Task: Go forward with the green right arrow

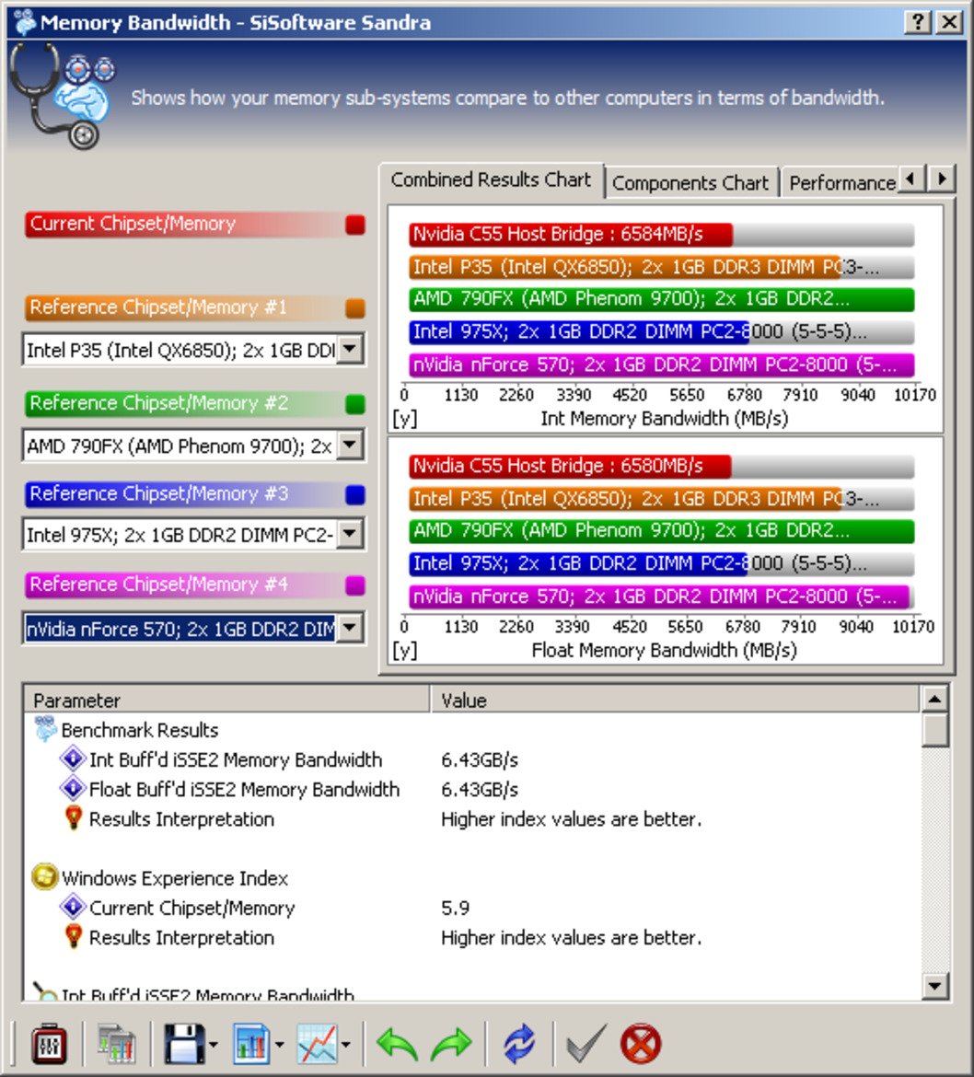Action: tap(451, 1045)
